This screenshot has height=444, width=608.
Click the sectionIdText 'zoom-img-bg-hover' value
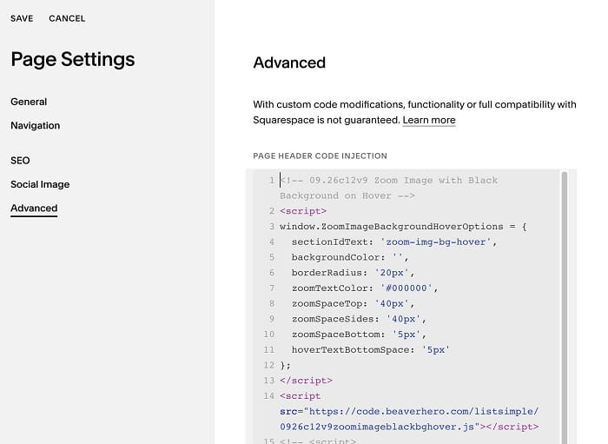pos(436,242)
